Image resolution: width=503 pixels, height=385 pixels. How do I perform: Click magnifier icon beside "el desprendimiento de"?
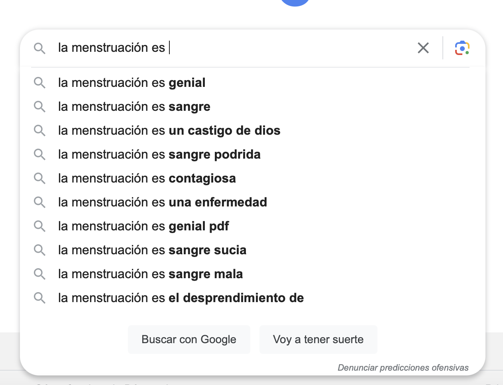pyautogui.click(x=39, y=298)
